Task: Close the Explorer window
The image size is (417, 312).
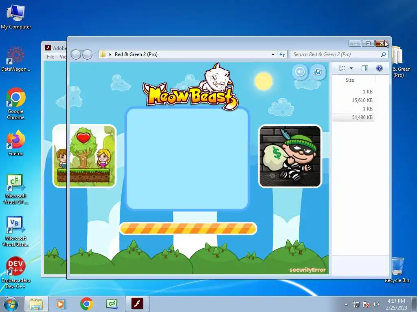Action: pyautogui.click(x=382, y=43)
